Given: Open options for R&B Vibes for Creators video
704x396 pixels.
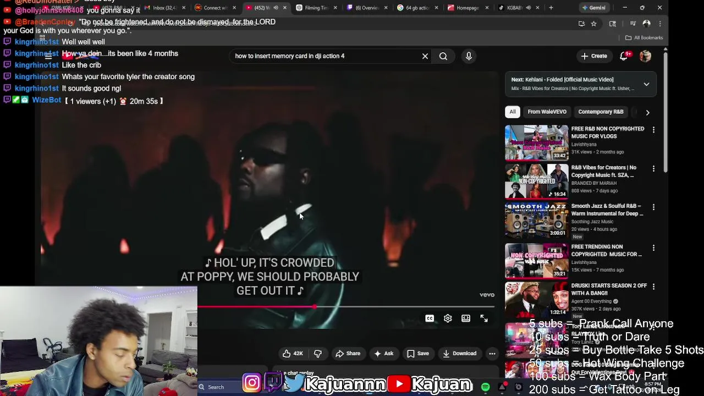Looking at the screenshot, I should tap(653, 168).
